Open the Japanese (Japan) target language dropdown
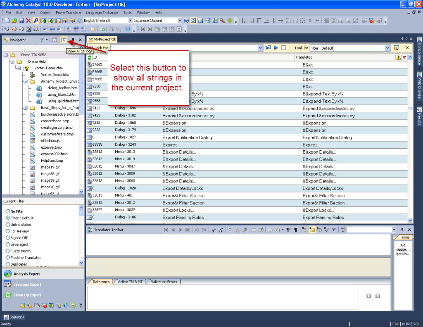 (x=180, y=21)
